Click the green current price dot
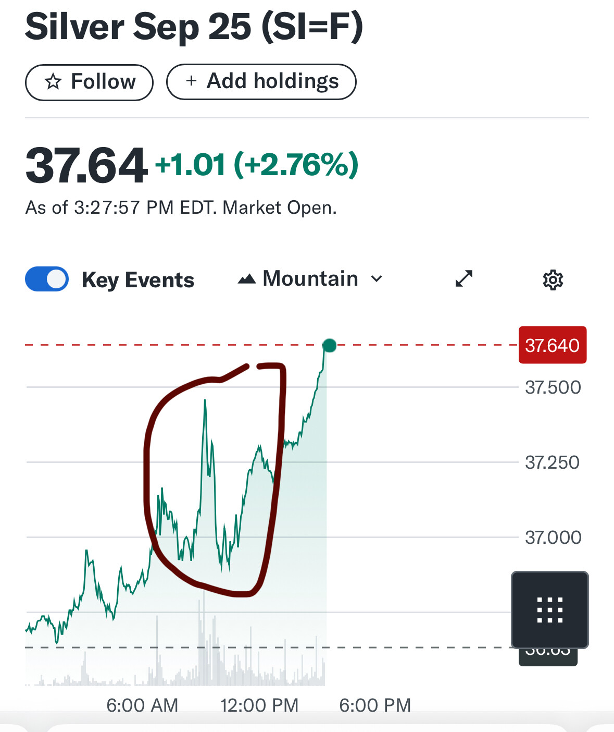This screenshot has width=614, height=732. pyautogui.click(x=330, y=345)
